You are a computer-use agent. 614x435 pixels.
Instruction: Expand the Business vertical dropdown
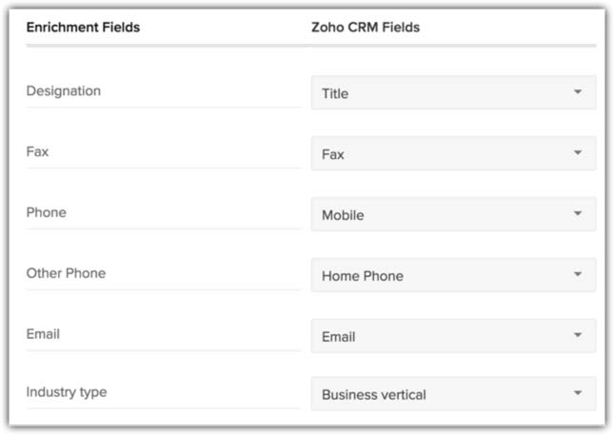(x=453, y=394)
